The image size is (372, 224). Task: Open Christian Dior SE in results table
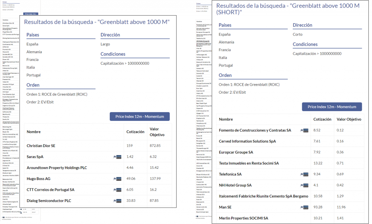pyautogui.click(x=41, y=146)
